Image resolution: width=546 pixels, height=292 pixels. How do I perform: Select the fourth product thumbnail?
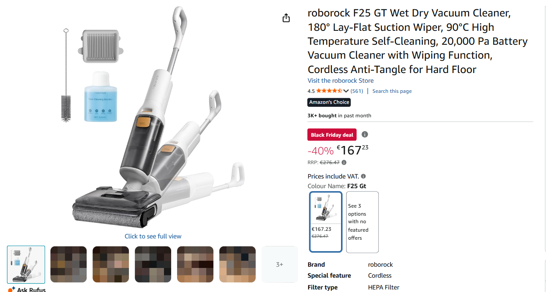pyautogui.click(x=153, y=265)
